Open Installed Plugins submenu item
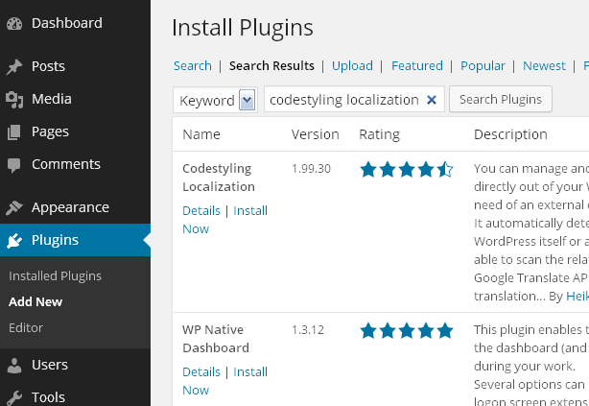 [x=55, y=275]
